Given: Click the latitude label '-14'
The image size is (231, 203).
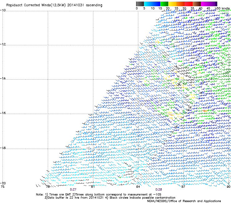Looking at the screenshot, I should coord(3,78).
